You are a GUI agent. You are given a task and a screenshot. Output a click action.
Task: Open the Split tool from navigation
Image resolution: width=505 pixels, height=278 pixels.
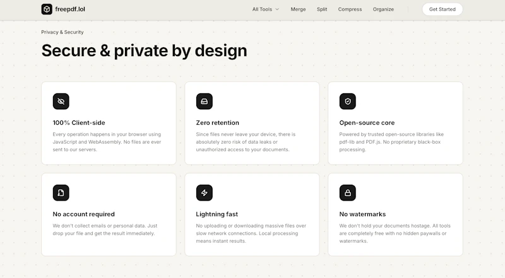[x=322, y=9]
